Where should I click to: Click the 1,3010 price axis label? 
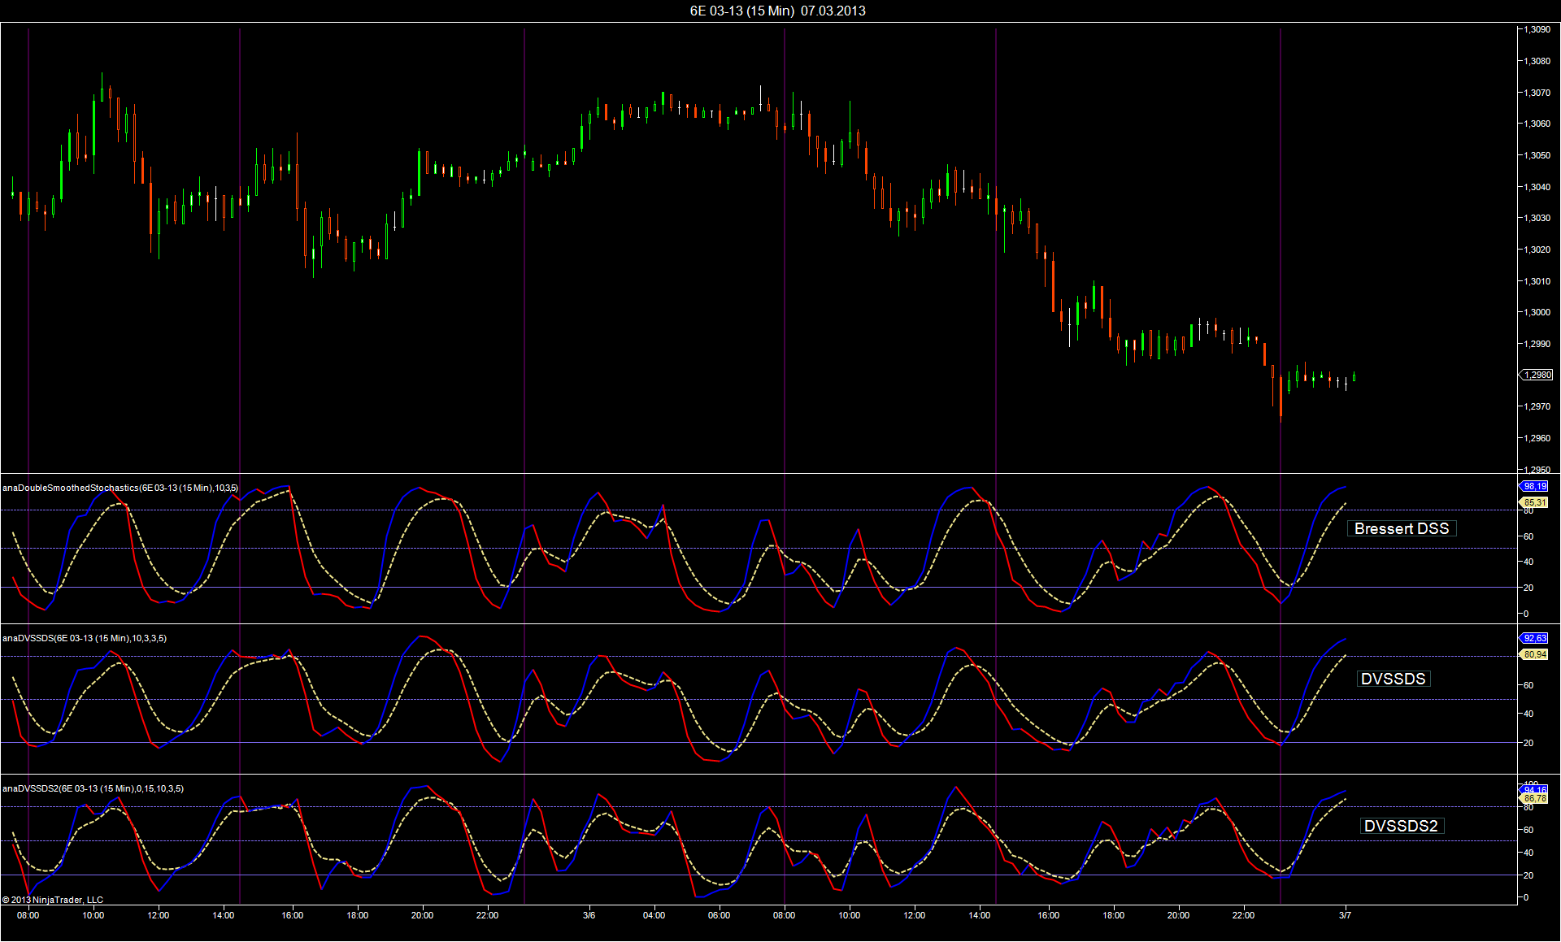pos(1537,281)
